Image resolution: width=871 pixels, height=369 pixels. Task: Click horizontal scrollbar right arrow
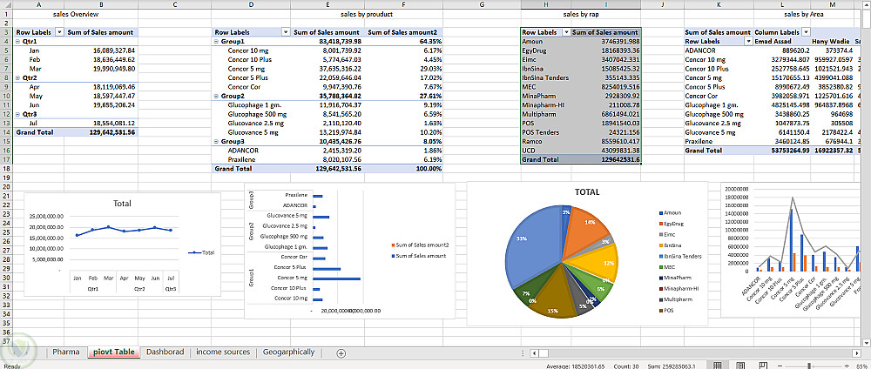[856, 353]
